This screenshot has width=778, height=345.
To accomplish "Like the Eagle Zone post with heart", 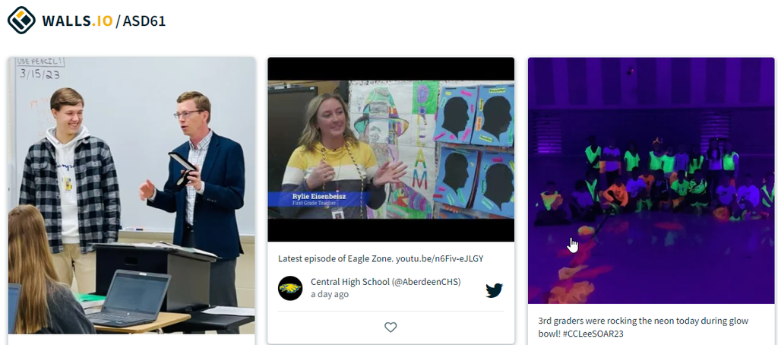I will click(391, 327).
